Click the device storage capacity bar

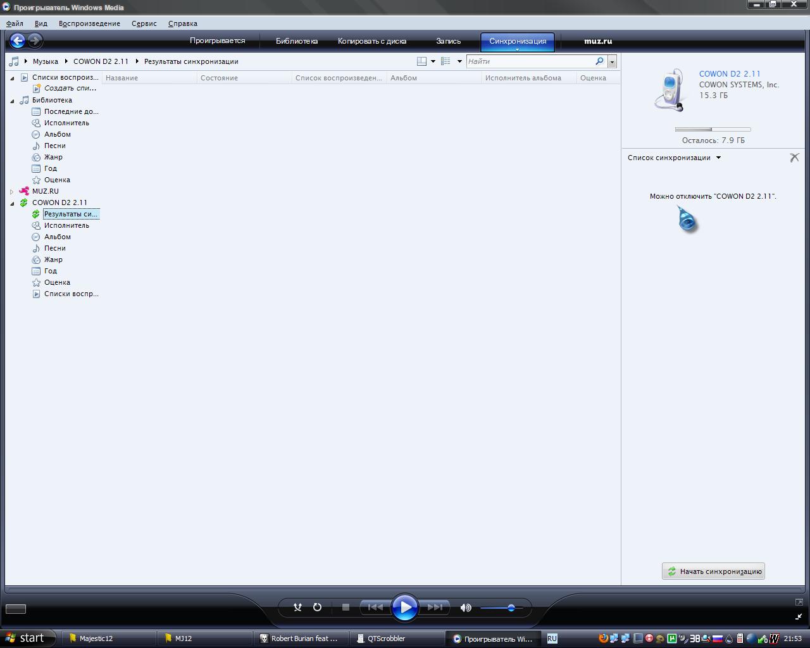(x=713, y=129)
